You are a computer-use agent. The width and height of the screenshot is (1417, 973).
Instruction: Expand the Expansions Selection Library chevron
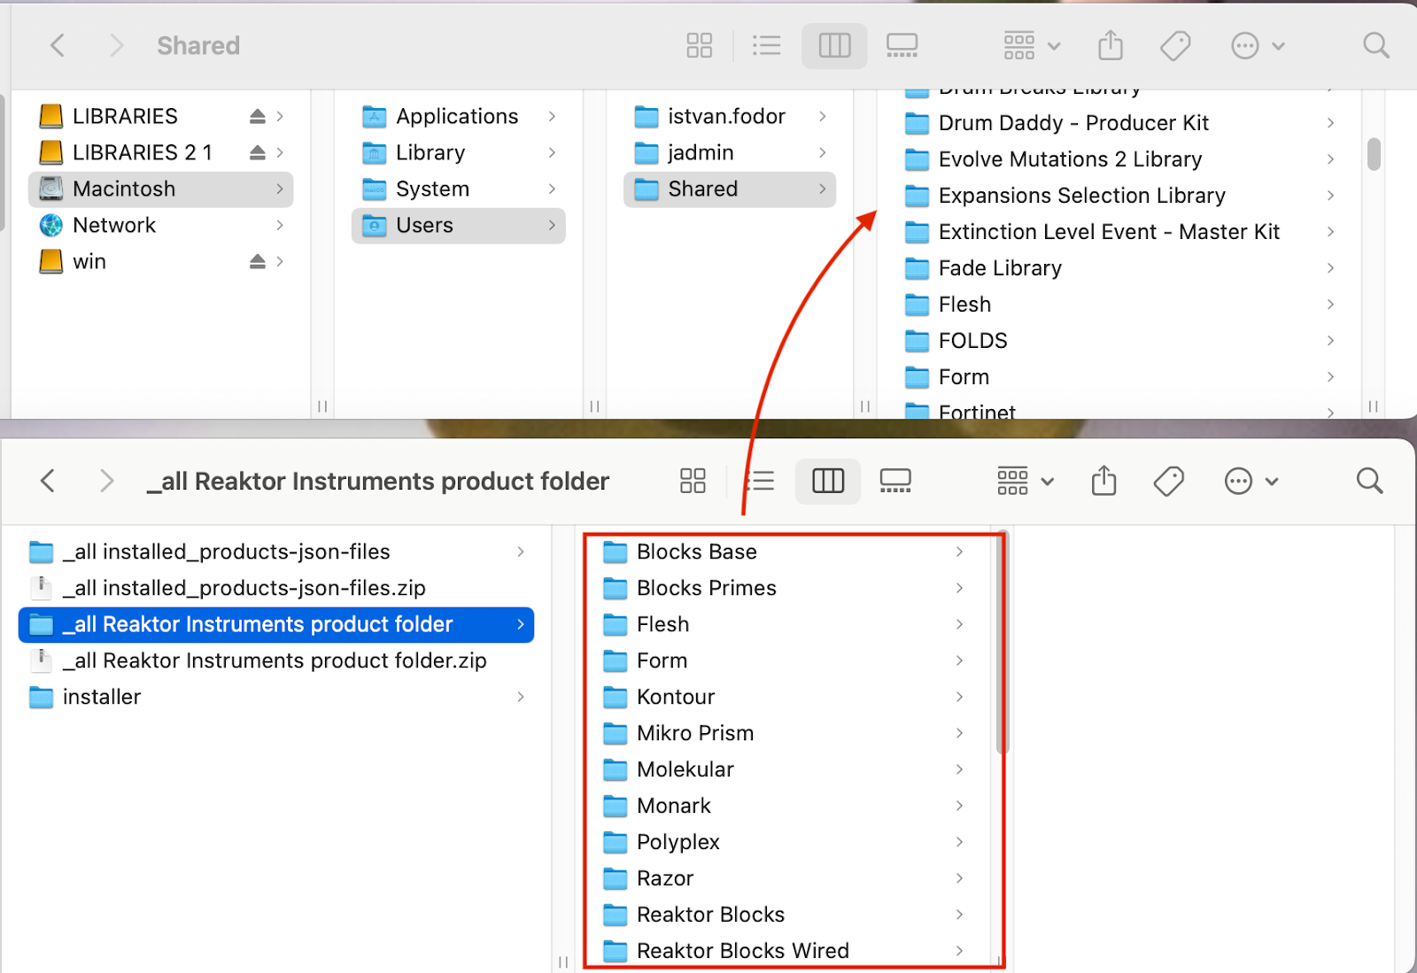1330,196
